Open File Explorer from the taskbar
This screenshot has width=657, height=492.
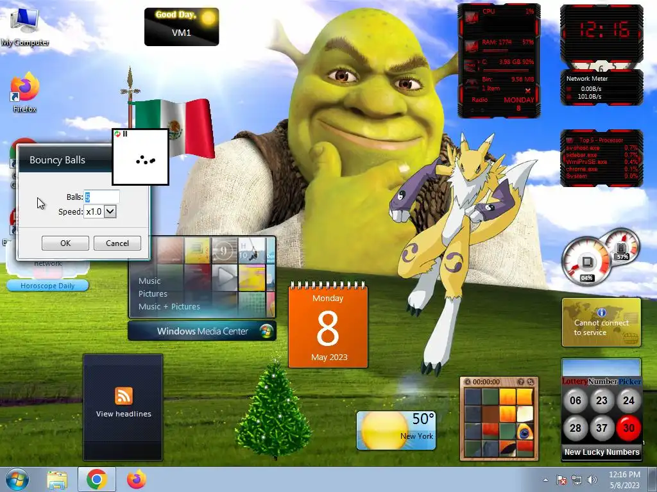click(x=57, y=479)
